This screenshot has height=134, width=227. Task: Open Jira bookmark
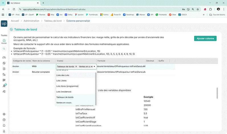pos(60,15)
